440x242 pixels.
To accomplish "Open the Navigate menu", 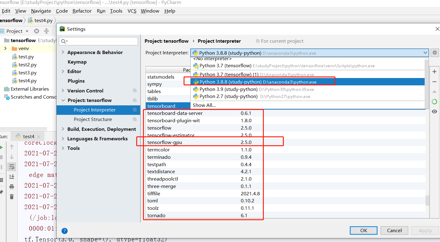I will point(41,11).
